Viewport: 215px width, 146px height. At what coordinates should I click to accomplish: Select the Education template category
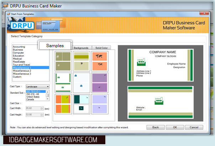coord(19,56)
